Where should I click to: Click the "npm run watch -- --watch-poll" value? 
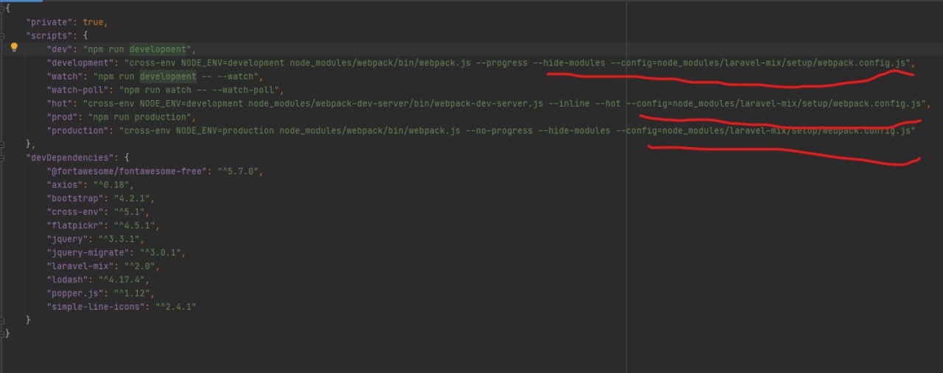click(x=199, y=90)
